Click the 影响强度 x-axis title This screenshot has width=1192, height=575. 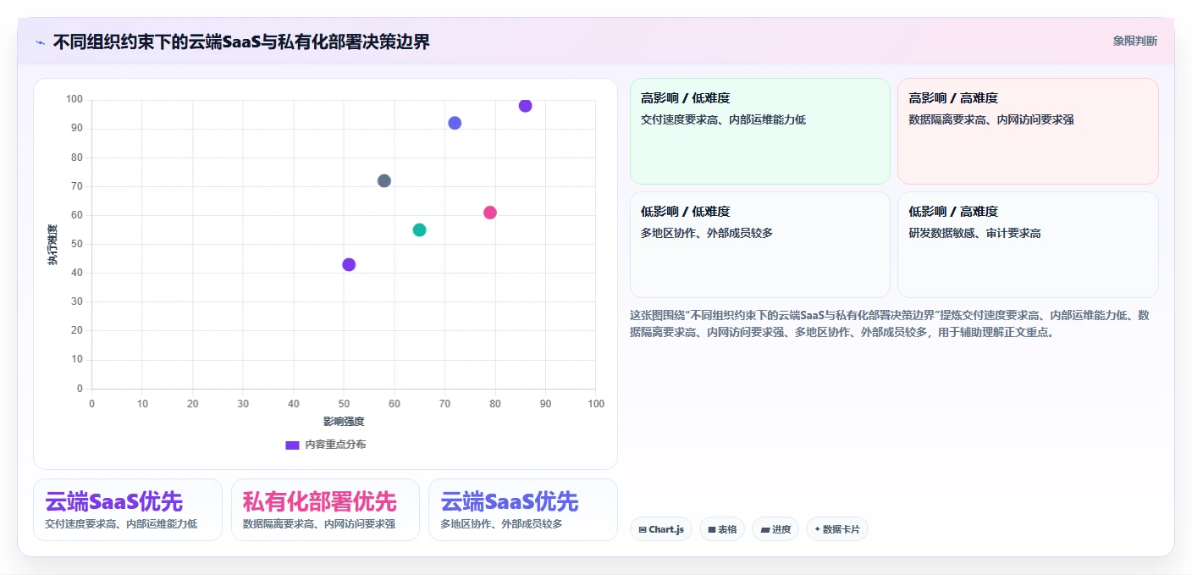pyautogui.click(x=344, y=422)
